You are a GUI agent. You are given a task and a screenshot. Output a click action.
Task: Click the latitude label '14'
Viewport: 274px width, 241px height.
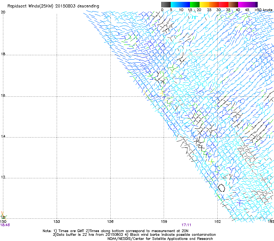[3, 136]
